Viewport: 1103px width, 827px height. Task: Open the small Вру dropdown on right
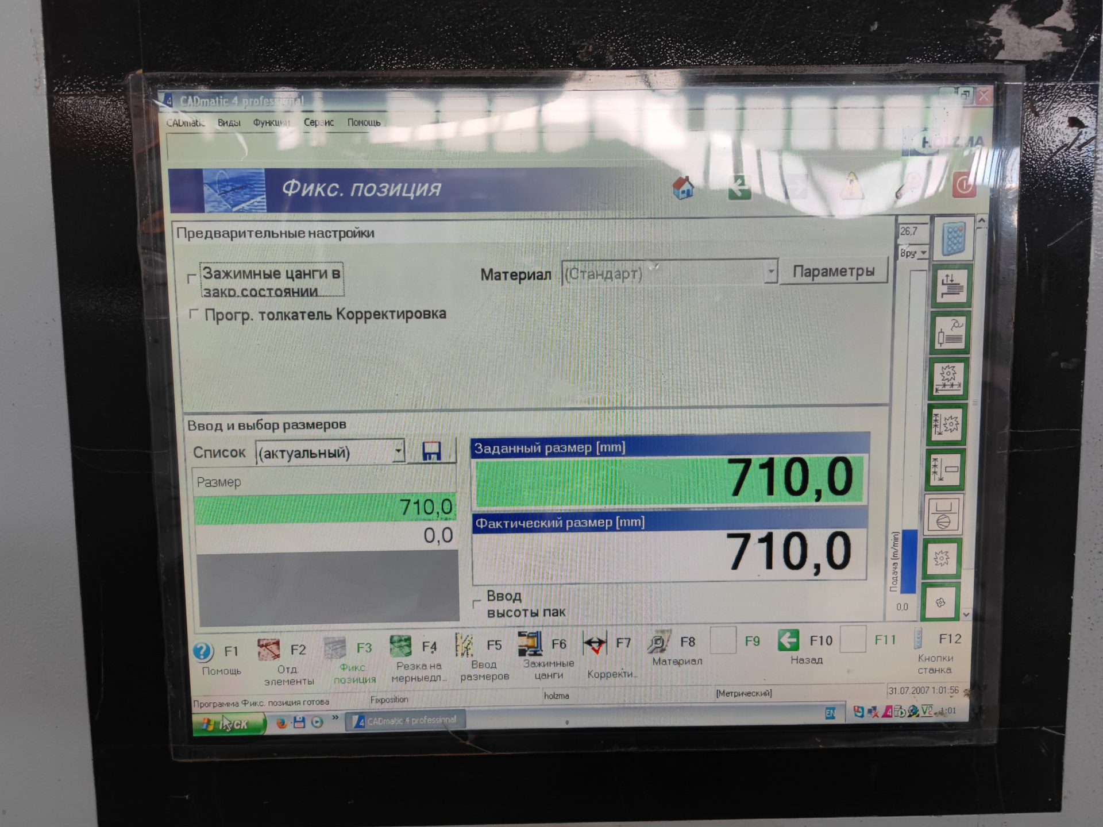pyautogui.click(x=923, y=253)
